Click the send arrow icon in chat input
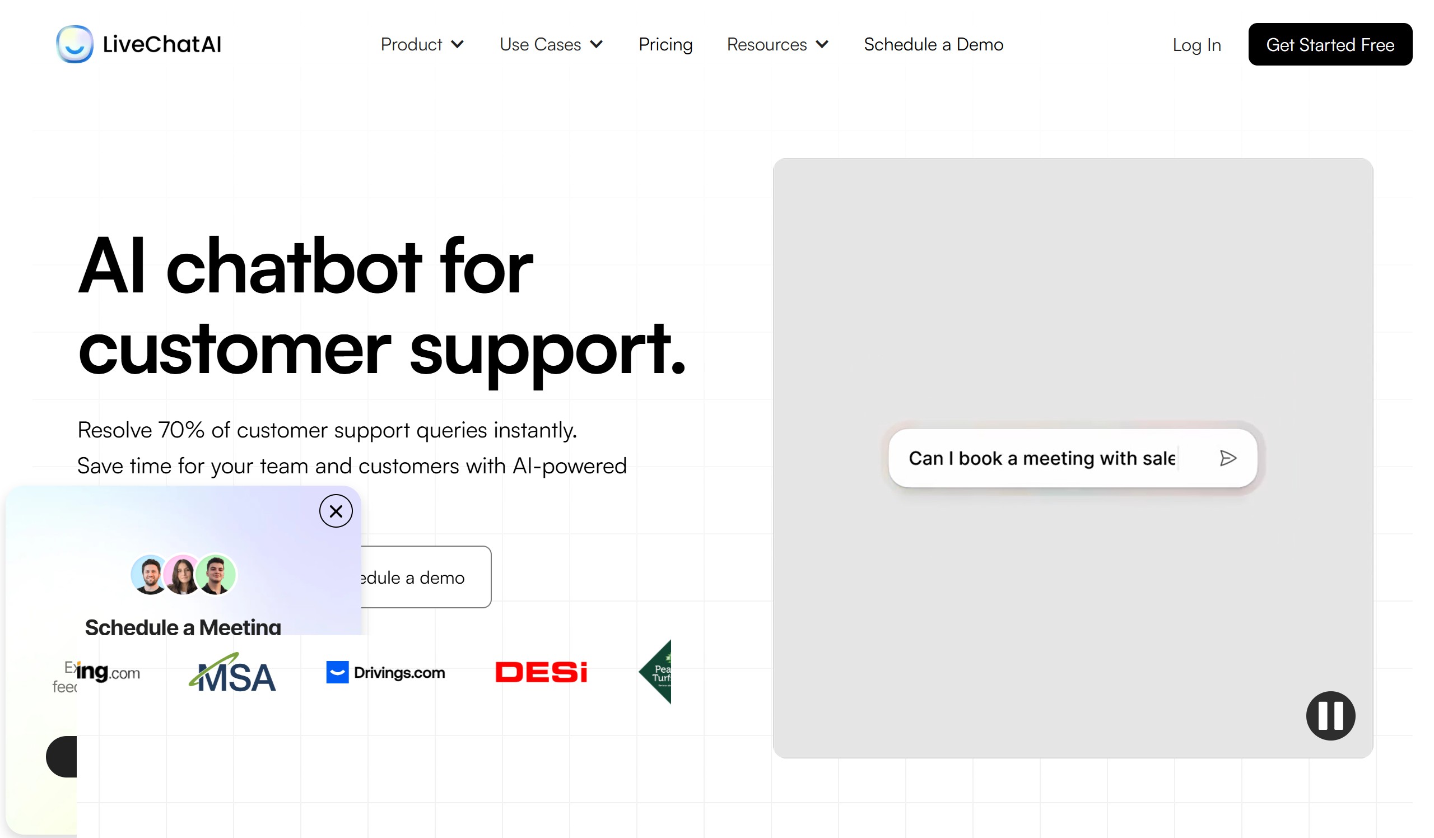 [x=1227, y=458]
